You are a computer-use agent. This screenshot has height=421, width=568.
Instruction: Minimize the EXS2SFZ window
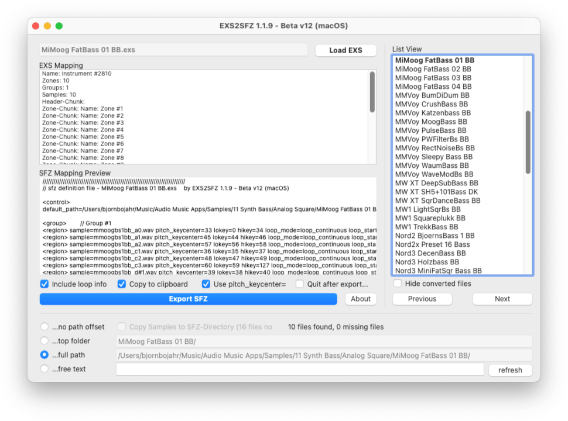(x=47, y=26)
